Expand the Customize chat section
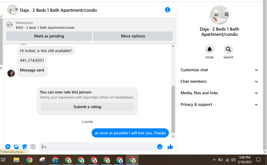The image size is (267, 165). click(x=219, y=70)
